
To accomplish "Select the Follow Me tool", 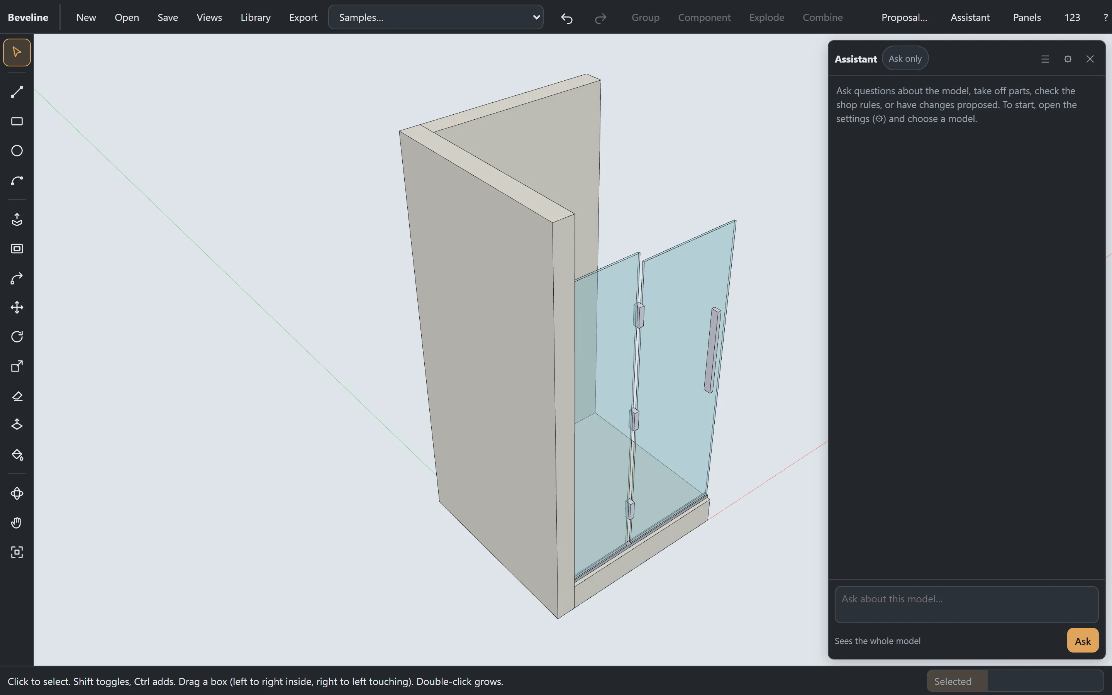I will [x=17, y=278].
